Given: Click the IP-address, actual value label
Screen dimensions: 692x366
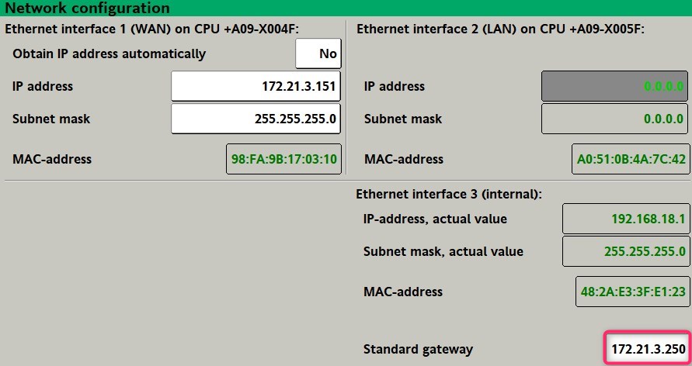Looking at the screenshot, I should coord(435,219).
